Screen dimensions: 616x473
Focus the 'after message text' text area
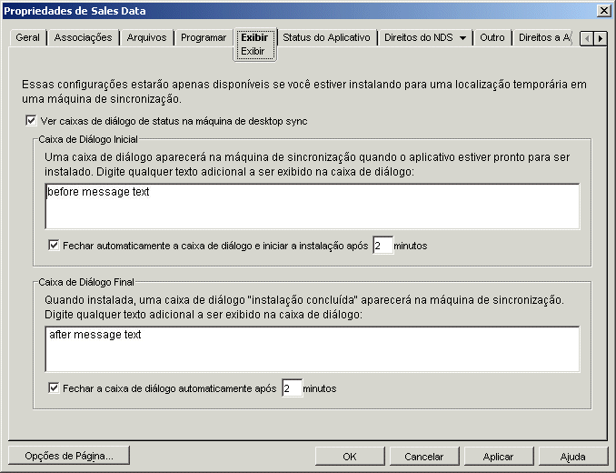(x=313, y=348)
